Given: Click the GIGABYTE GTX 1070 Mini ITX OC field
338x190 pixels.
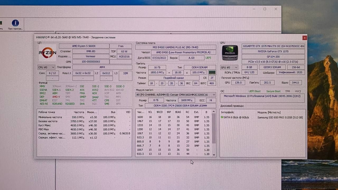Looking at the screenshot, I should pos(274,46).
